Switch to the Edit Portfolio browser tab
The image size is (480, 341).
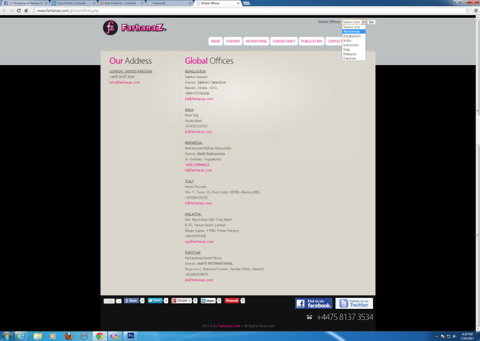click(x=120, y=3)
